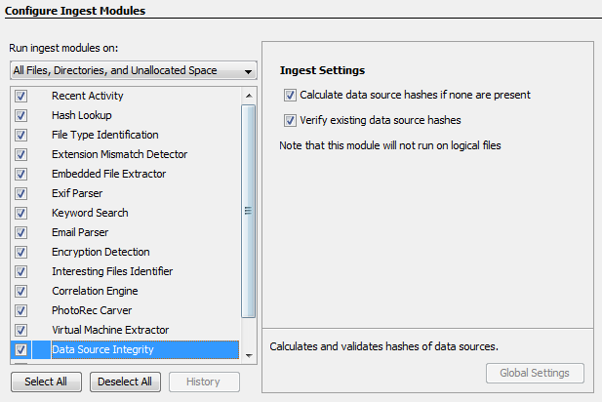The width and height of the screenshot is (602, 402).
Task: Uncheck 'Verify existing data source hashes'
Action: click(290, 121)
